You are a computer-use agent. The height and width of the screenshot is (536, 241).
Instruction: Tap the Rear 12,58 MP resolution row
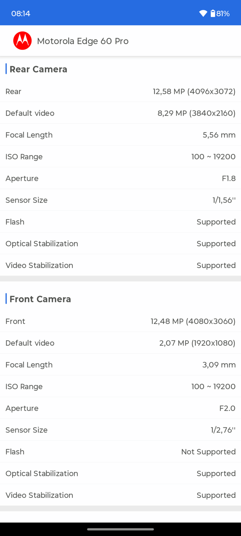click(x=120, y=92)
